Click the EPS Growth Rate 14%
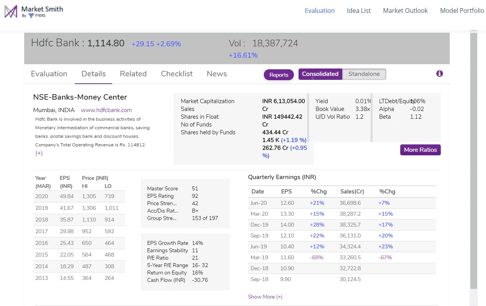 pos(197,243)
